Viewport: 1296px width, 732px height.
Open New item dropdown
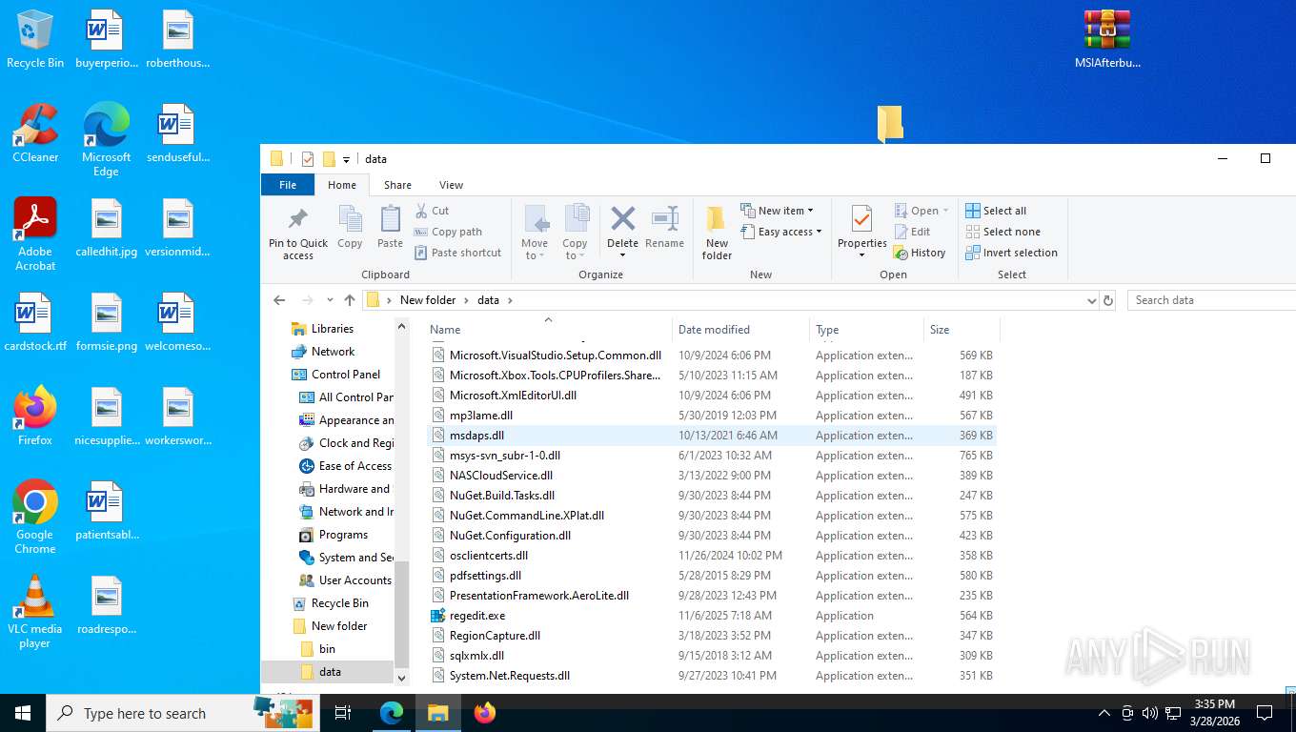tap(777, 211)
